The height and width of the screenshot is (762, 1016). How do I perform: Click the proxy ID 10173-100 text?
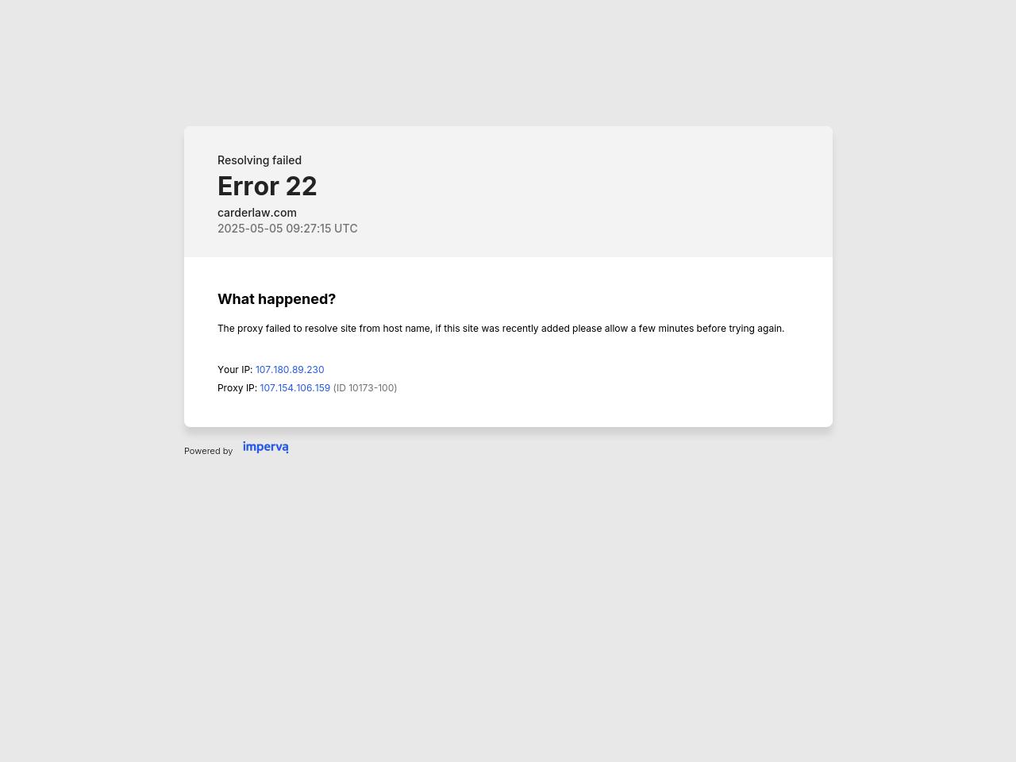[365, 388]
